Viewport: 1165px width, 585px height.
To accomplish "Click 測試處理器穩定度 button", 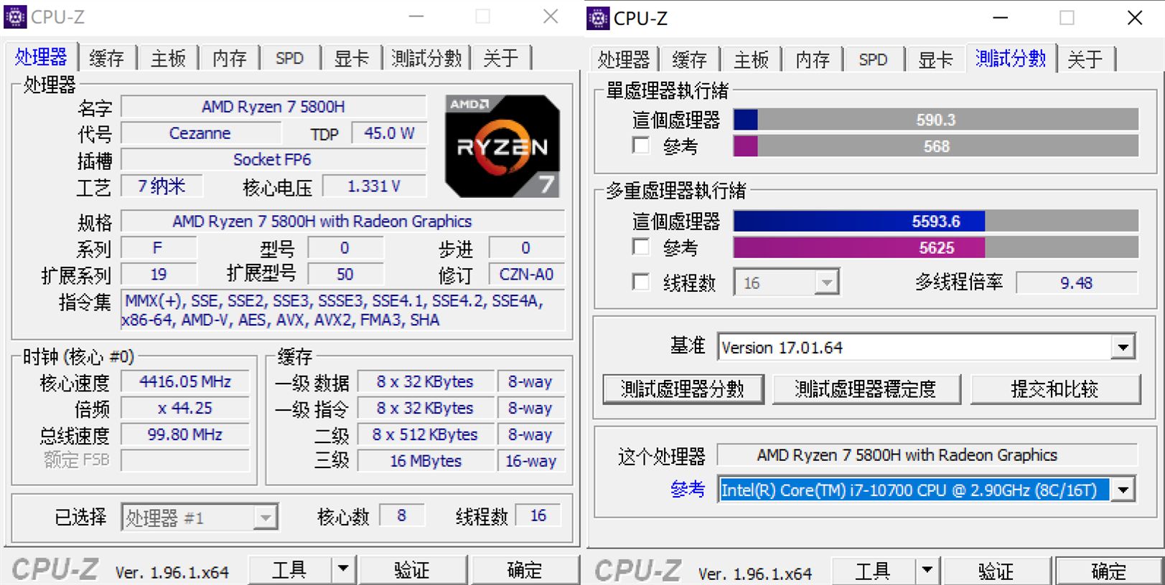I will [x=866, y=389].
